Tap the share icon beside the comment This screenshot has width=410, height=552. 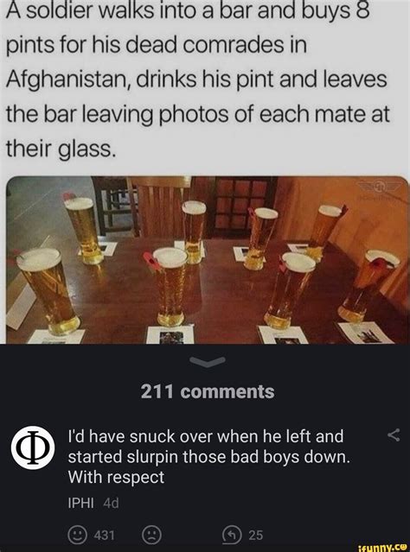(394, 435)
